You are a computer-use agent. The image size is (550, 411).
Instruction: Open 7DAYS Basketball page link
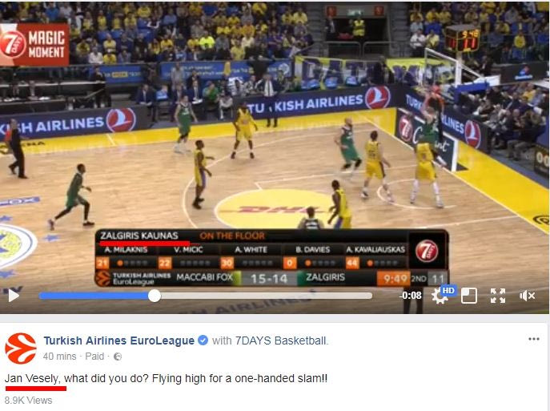tap(282, 340)
